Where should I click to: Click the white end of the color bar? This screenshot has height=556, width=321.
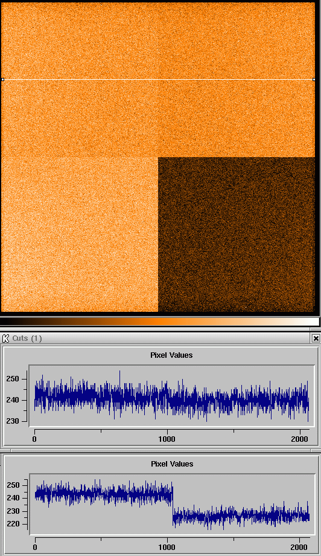point(313,322)
